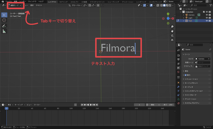Open the 編集モード mode dropdown
The width and height of the screenshot is (213, 129).
coord(15,5)
